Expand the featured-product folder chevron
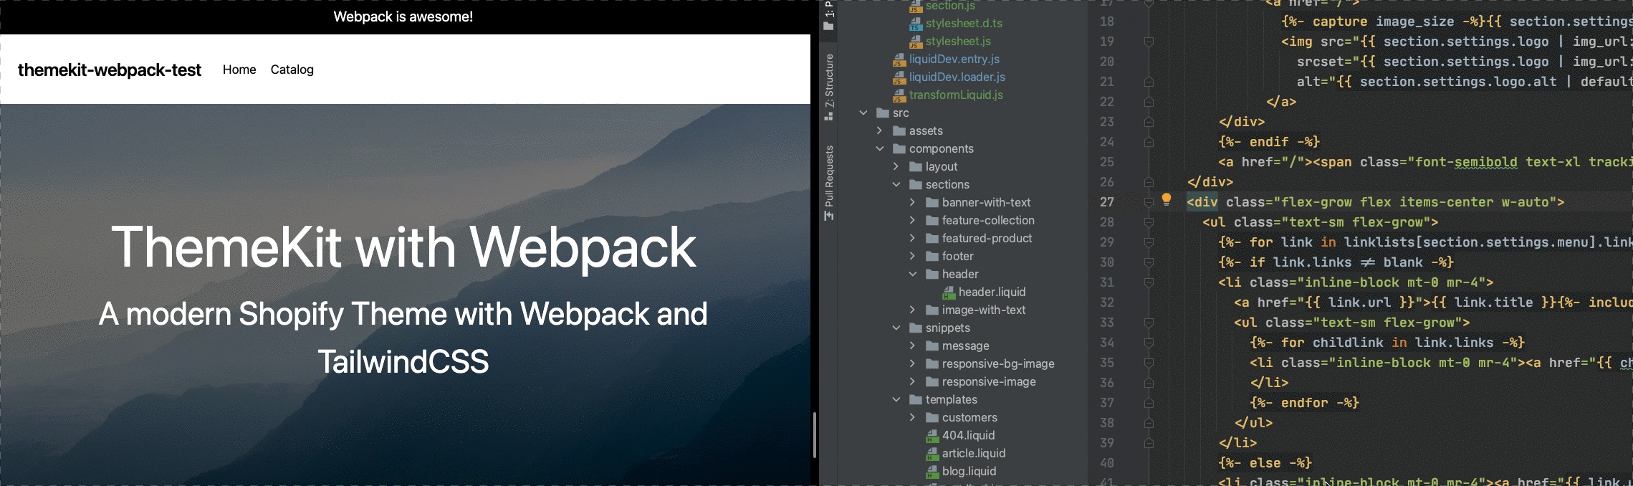The image size is (1633, 486). click(913, 238)
